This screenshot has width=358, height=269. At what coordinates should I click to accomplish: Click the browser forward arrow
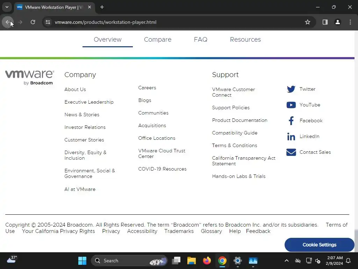(x=20, y=22)
